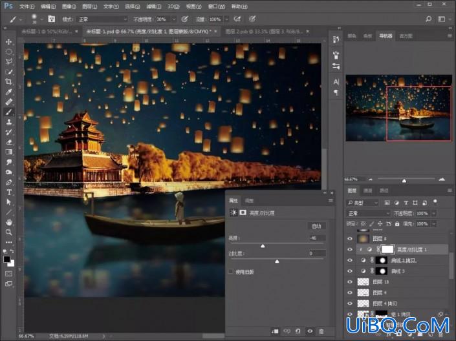Open the 3D(D) menu
Viewport: 456px width, 341px height.
[x=173, y=6]
